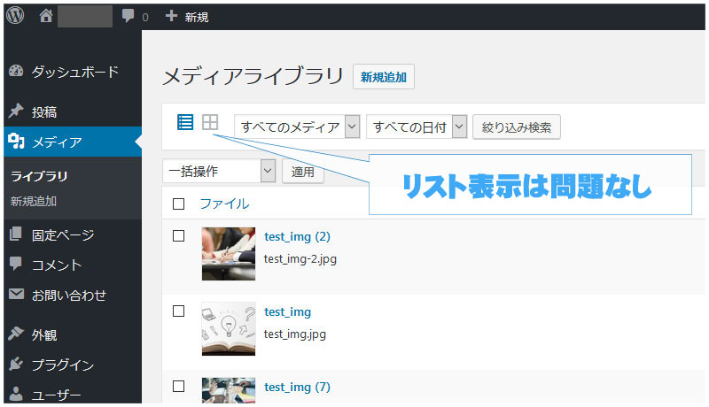
Task: Click the person users icon
Action: pyautogui.click(x=16, y=394)
